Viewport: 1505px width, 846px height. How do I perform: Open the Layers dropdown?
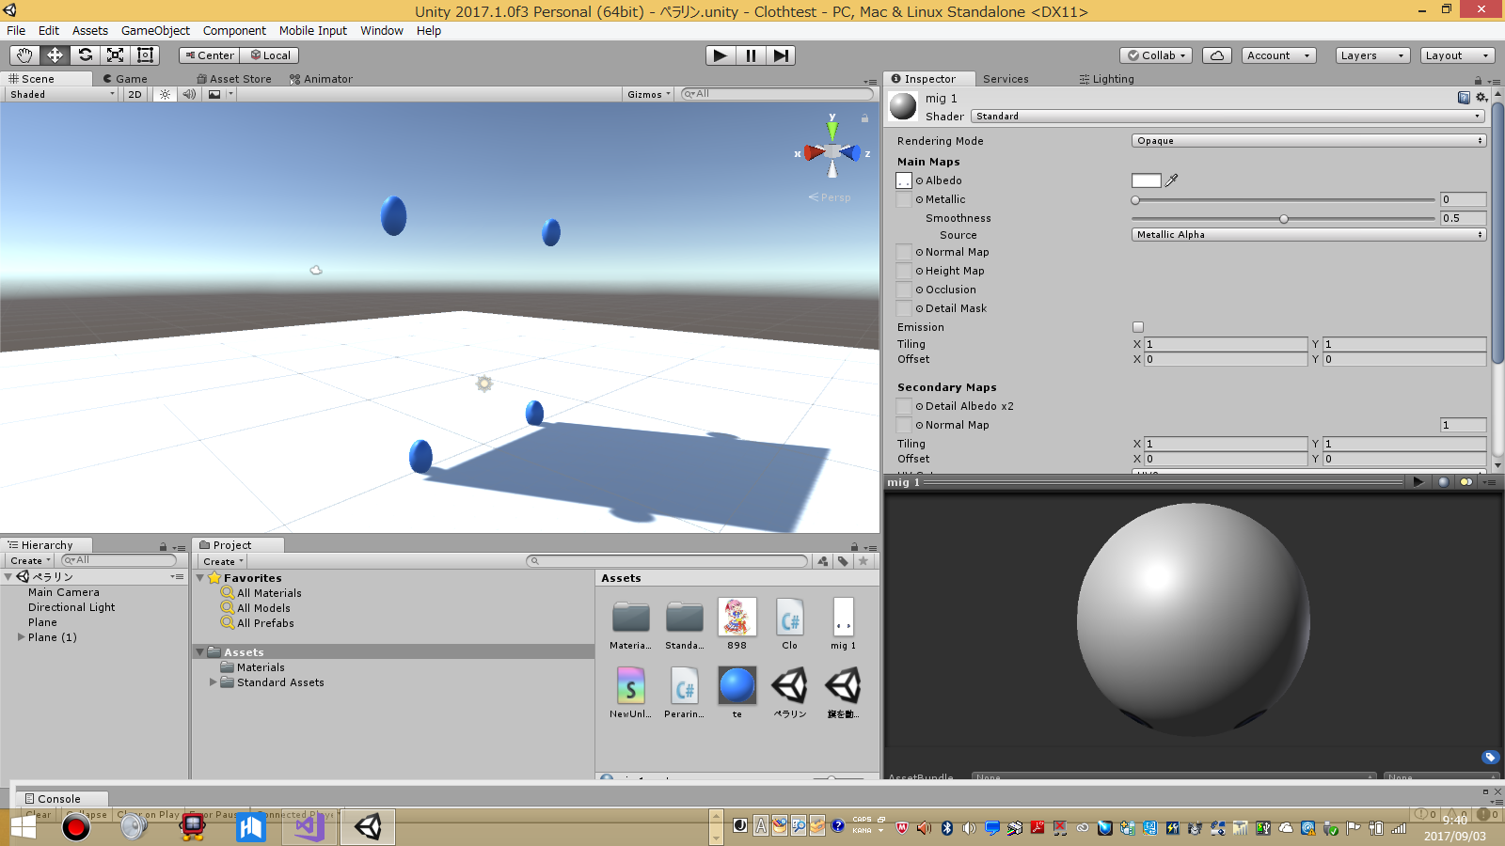(1373, 55)
